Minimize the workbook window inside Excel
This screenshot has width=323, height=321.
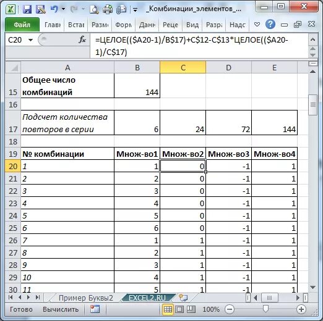(284, 25)
